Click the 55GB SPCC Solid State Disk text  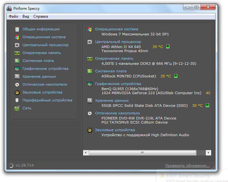point(145,106)
